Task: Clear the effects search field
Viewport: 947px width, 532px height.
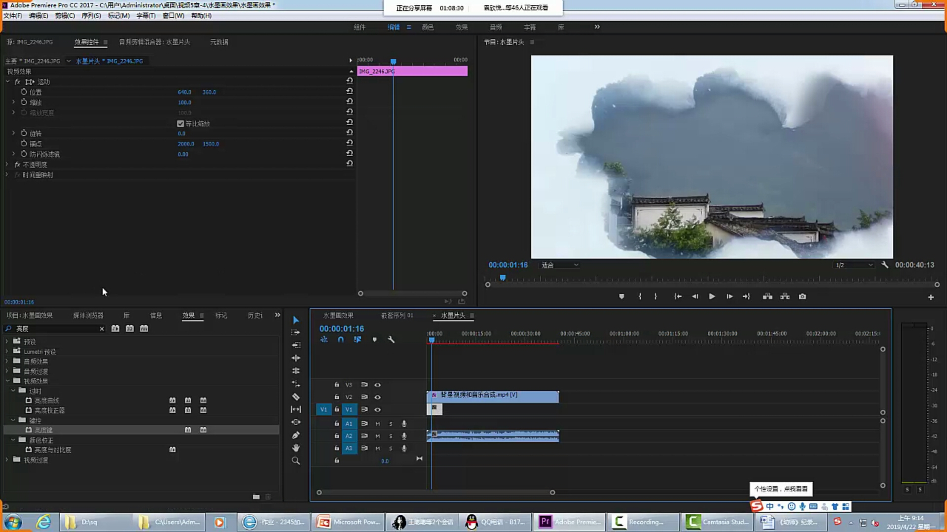Action: (x=102, y=329)
